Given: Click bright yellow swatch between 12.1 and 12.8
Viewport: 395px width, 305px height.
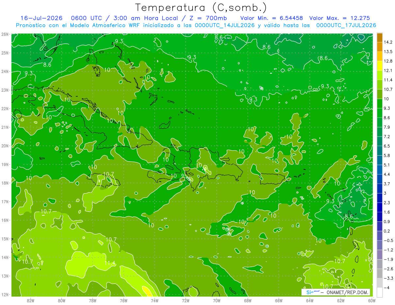Looking at the screenshot, I should 380,65.
